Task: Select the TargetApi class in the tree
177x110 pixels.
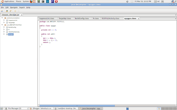Action: coord(12,23)
